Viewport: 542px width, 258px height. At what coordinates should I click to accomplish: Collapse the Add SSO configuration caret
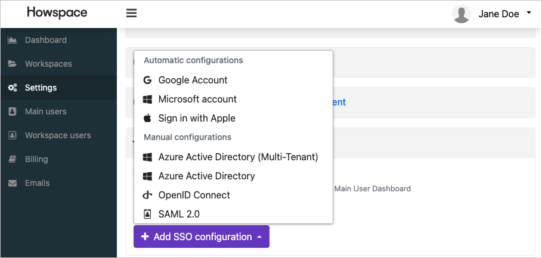pyautogui.click(x=259, y=237)
